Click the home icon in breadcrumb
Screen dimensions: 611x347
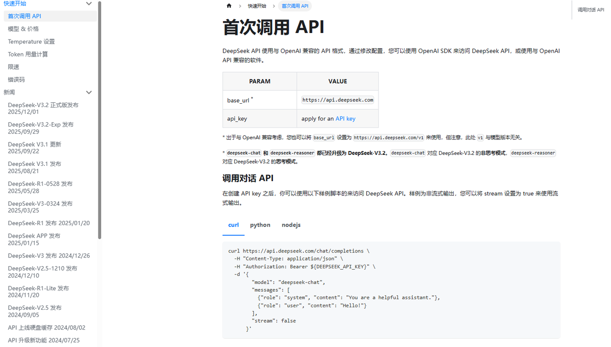tap(229, 6)
